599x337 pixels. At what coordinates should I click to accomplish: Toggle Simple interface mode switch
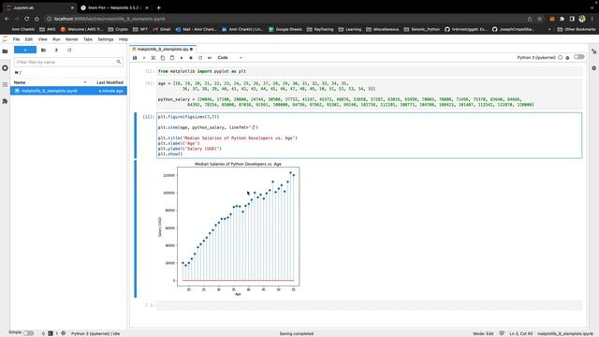(x=29, y=333)
